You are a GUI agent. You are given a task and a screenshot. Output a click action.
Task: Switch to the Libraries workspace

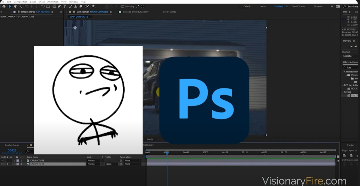pyautogui.click(x=318, y=6)
